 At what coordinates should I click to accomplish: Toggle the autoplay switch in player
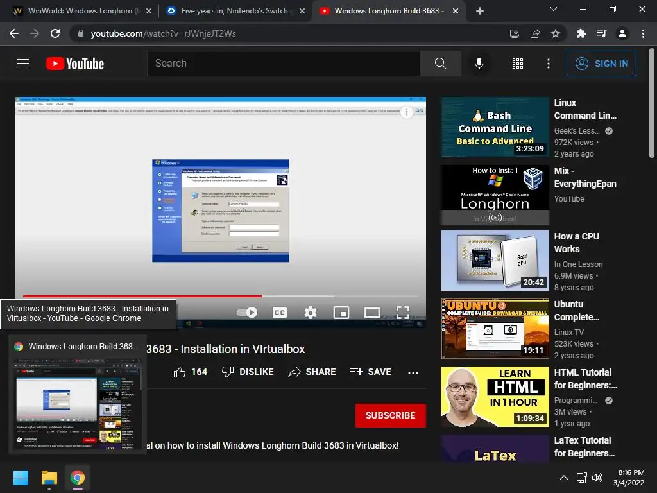coord(247,313)
